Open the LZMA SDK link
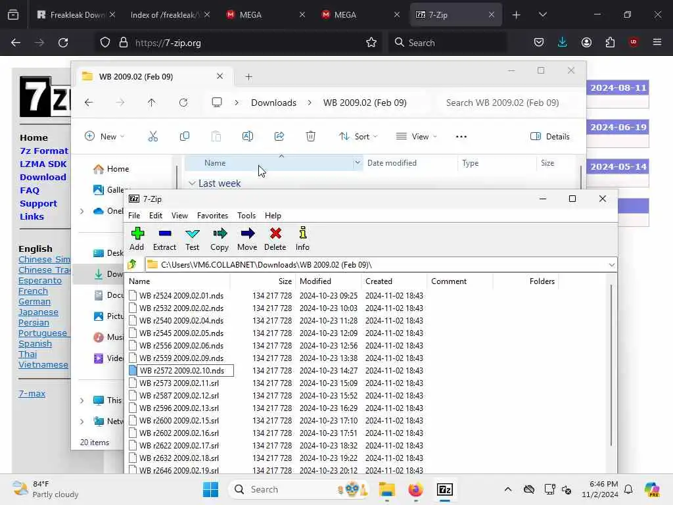 pyautogui.click(x=43, y=164)
